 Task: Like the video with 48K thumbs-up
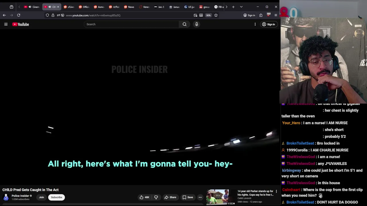point(145,197)
